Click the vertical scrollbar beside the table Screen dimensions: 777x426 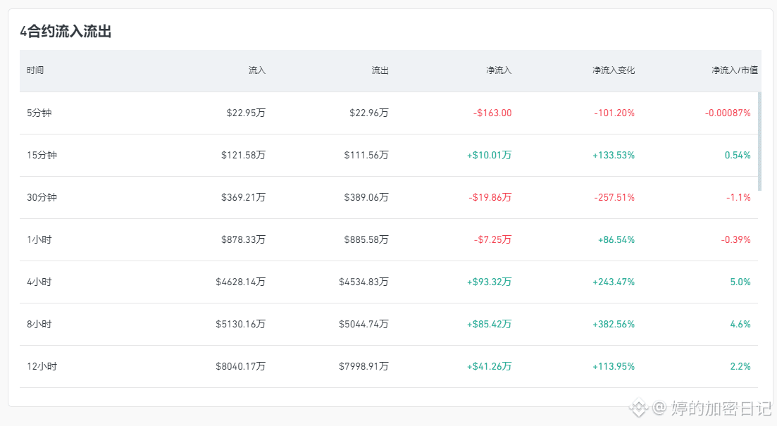pyautogui.click(x=759, y=141)
